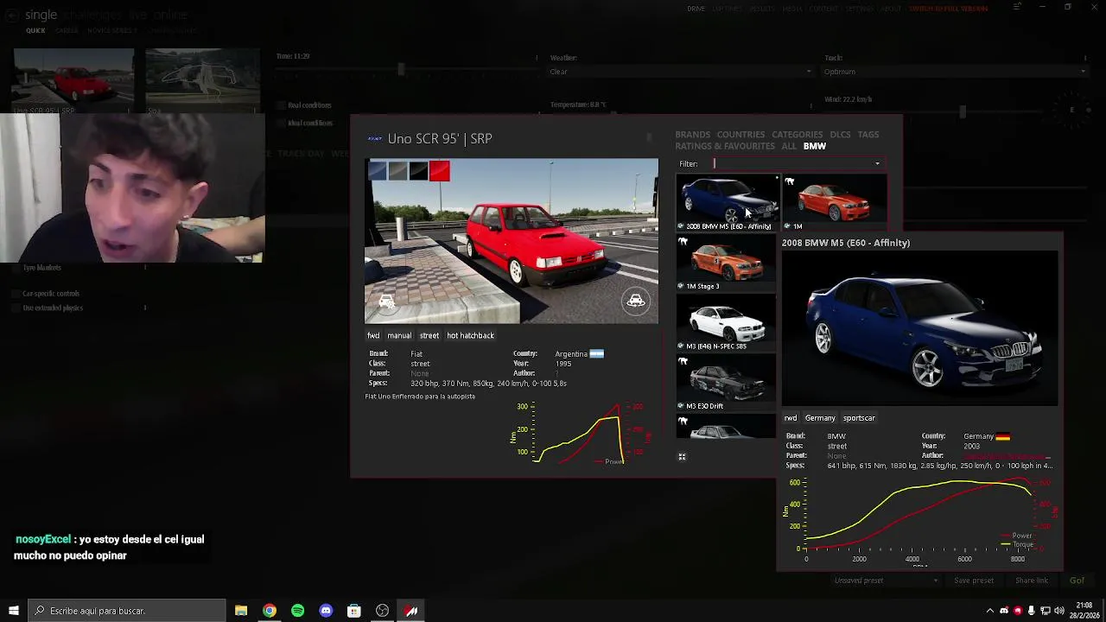Select the grey skin swatch for the Uno
This screenshot has width=1106, height=622.
[x=397, y=171]
